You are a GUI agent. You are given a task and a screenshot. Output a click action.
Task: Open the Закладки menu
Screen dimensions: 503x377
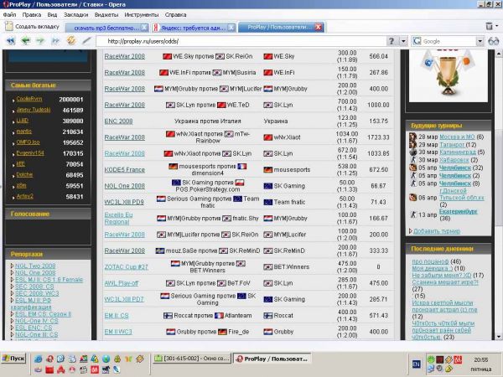pyautogui.click(x=75, y=15)
